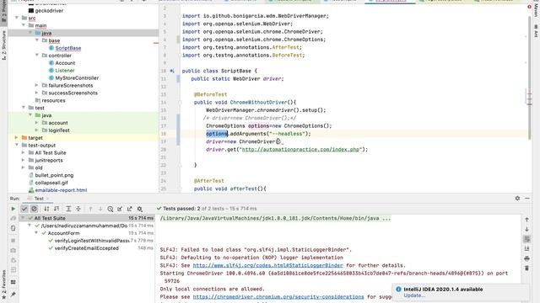Viewport: 540px width, 303px height.
Task: Expand the target folder
Action: point(17,138)
